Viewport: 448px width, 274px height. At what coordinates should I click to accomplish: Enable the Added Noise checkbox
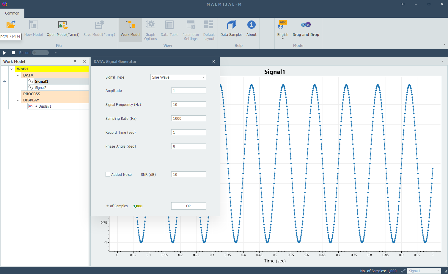pyautogui.click(x=108, y=174)
